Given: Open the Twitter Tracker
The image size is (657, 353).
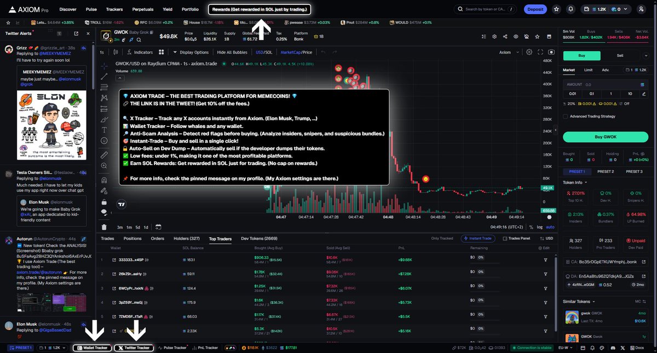Looking at the screenshot, I should click(134, 348).
